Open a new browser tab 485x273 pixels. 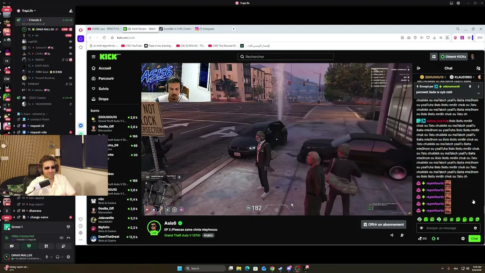233,29
